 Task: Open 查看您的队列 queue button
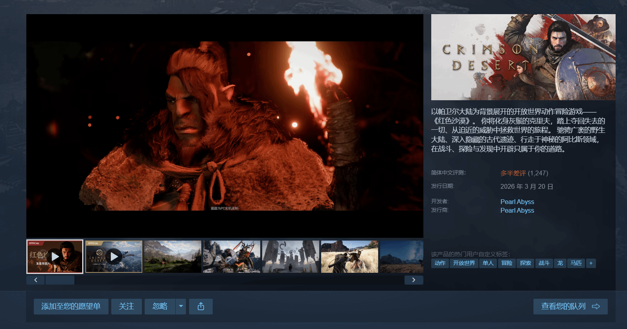tap(570, 307)
